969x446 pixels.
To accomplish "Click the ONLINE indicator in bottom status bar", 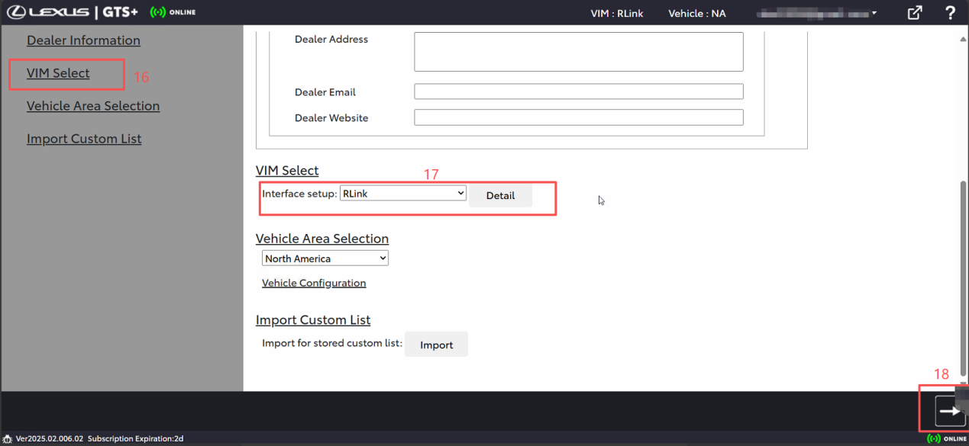I will (946, 439).
